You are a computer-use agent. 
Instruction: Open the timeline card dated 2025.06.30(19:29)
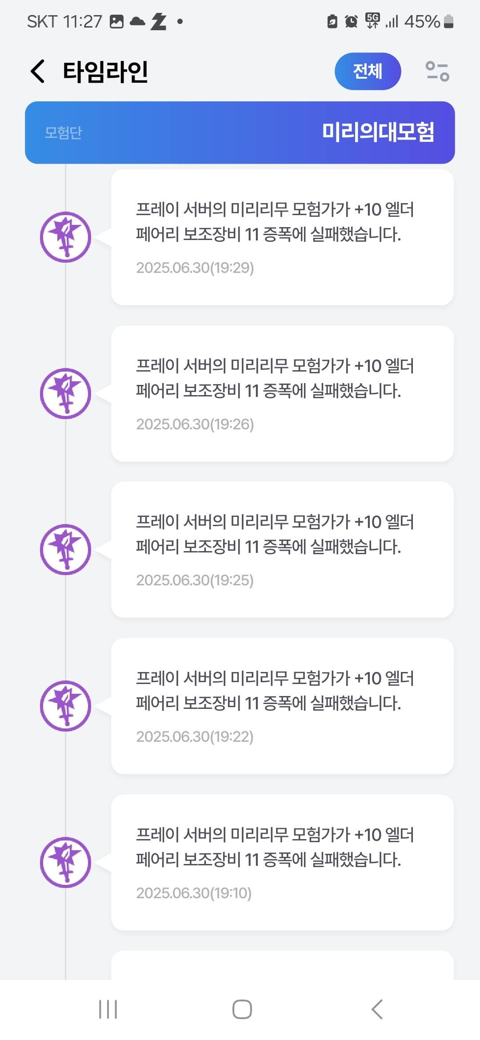coord(282,237)
